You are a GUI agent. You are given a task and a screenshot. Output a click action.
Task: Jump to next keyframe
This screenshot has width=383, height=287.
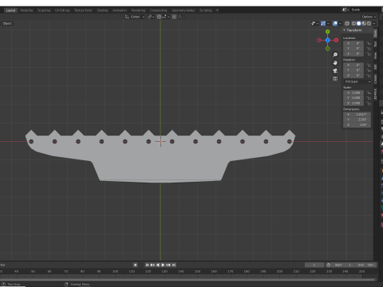click(x=168, y=265)
